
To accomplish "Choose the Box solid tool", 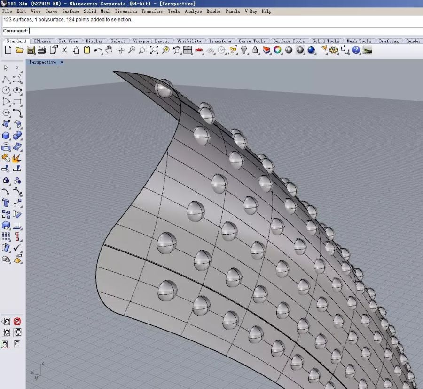I will (x=6, y=136).
